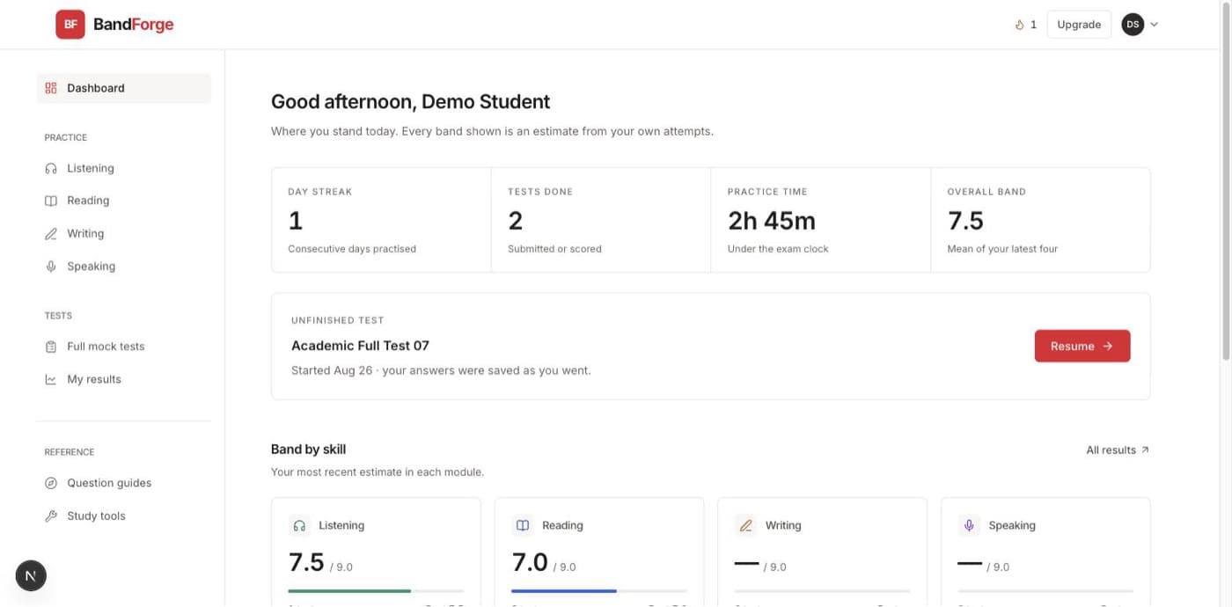Click the Writing pencil sidebar icon
Viewport: 1232px width, 607px height.
(51, 233)
